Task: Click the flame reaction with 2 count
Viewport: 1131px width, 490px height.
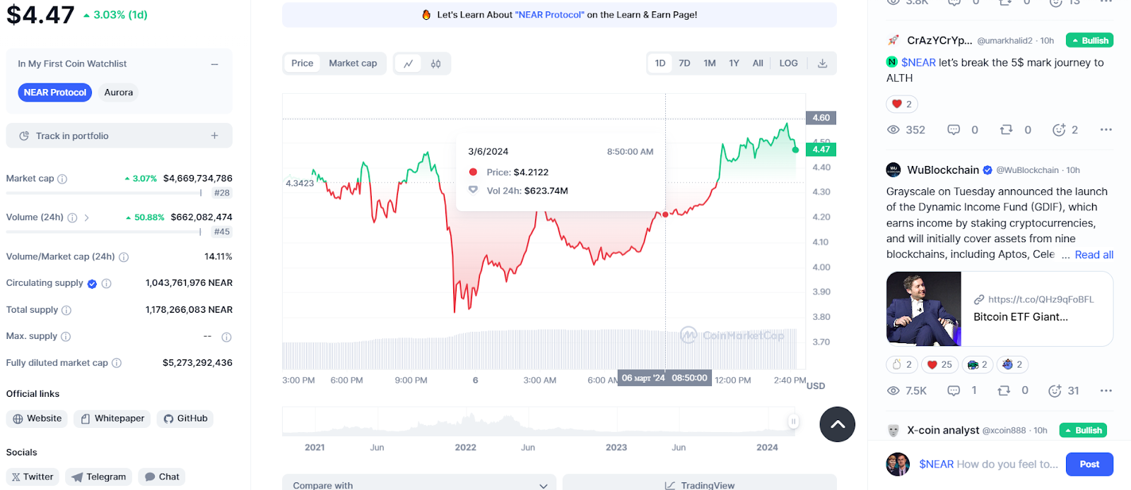Action: (902, 364)
